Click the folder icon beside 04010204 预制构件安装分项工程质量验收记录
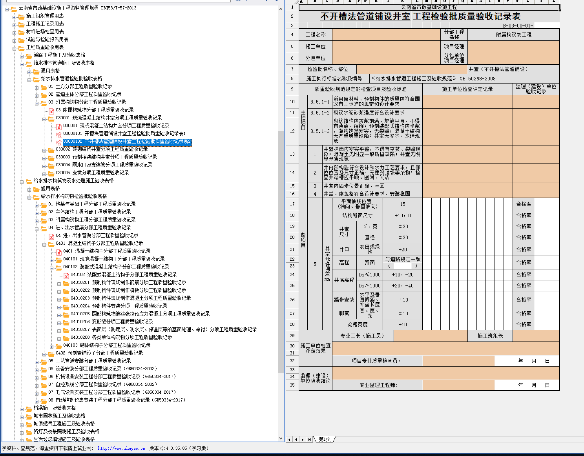584x456 pixels. point(66,307)
